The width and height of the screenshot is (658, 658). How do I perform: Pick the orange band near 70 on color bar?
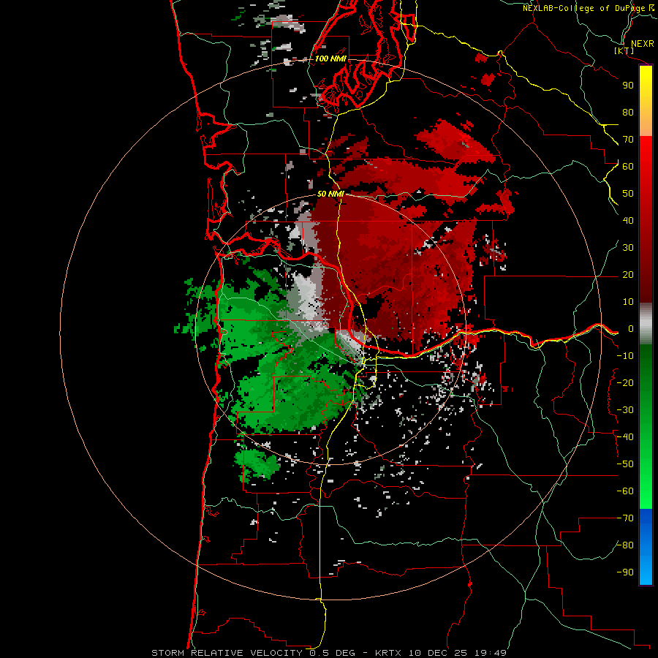tap(646, 125)
